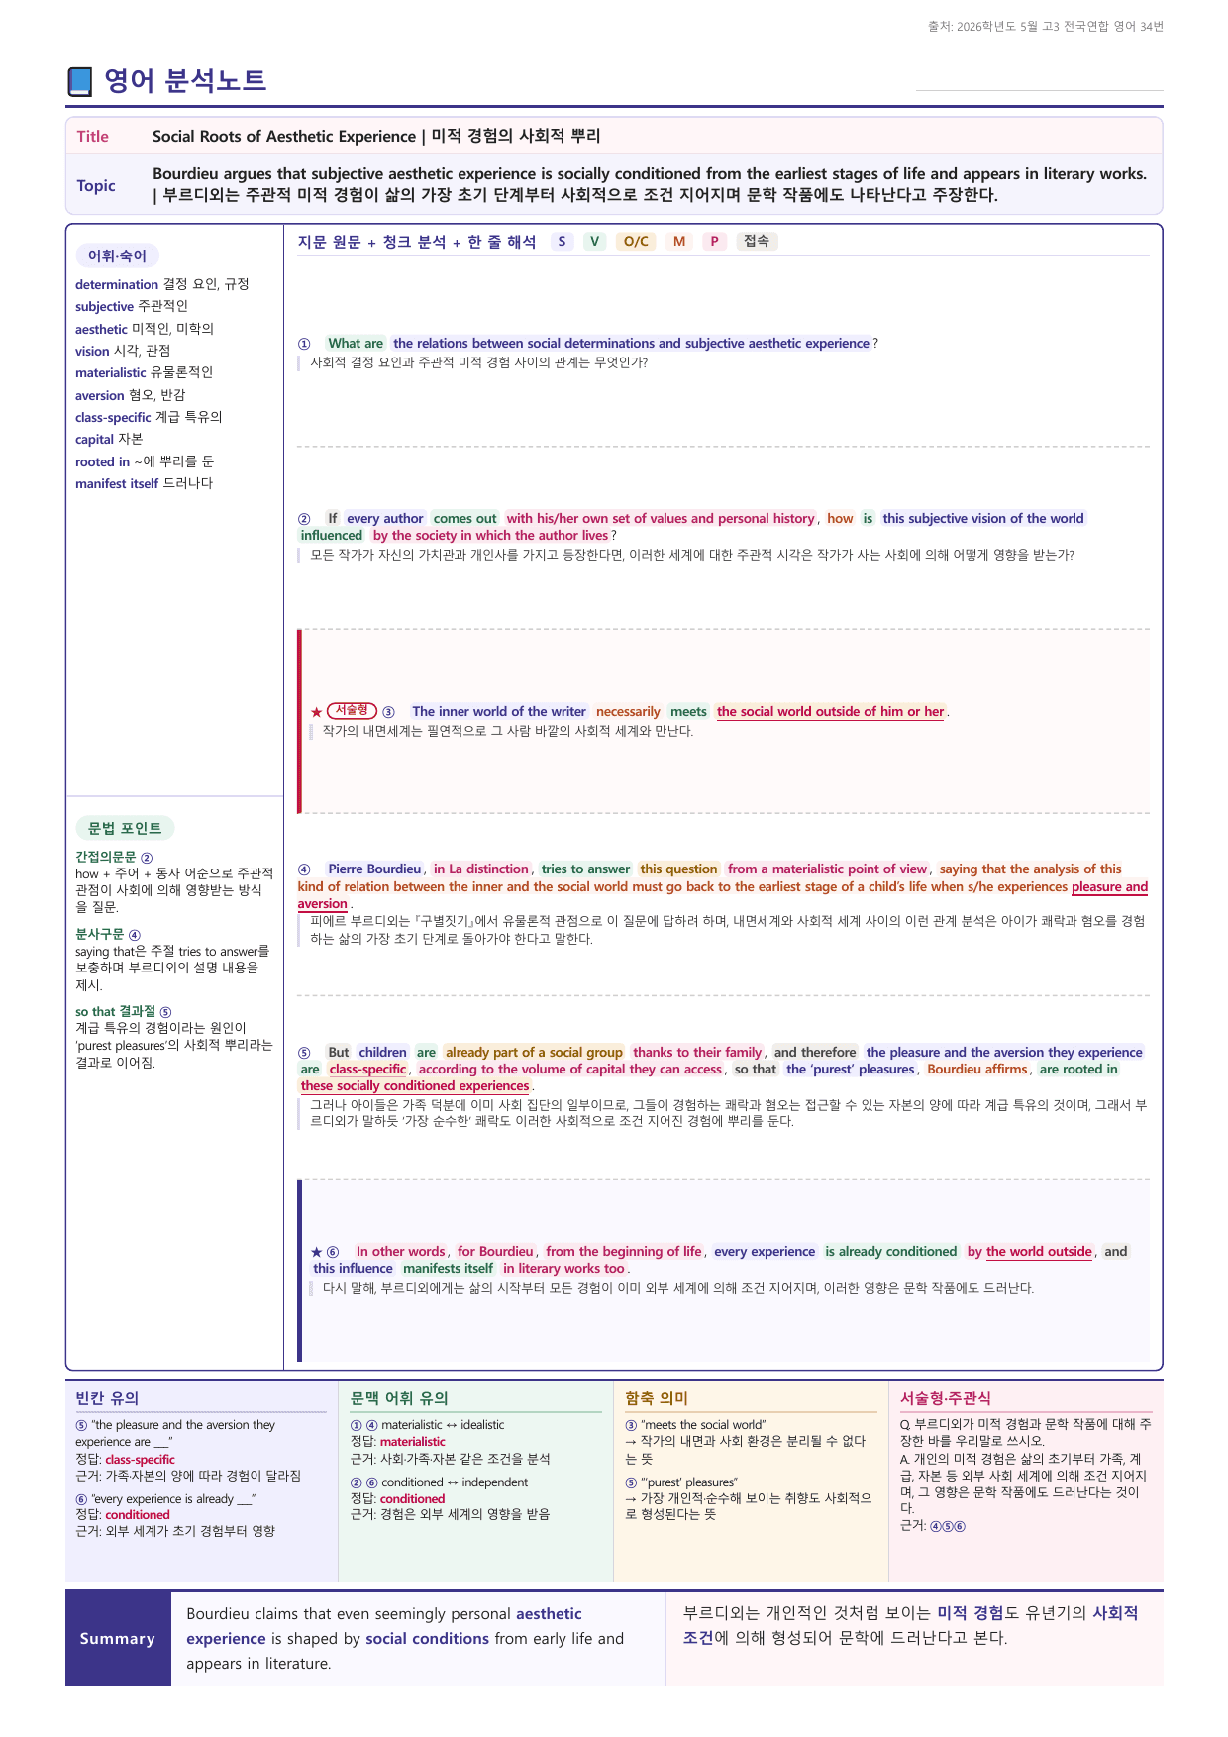Viewport: 1228px width, 1737px height.
Task: Click the 서술형·주관식 heading
Action: click(946, 1398)
